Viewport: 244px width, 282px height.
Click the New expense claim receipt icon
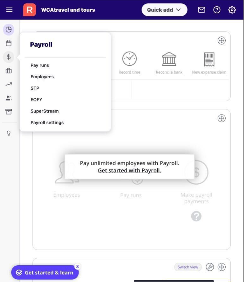click(x=209, y=59)
